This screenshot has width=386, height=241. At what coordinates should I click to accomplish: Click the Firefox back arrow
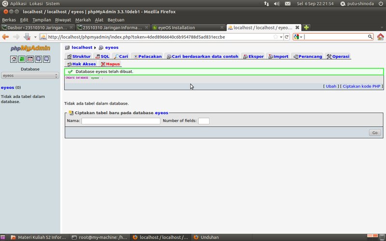click(5, 37)
